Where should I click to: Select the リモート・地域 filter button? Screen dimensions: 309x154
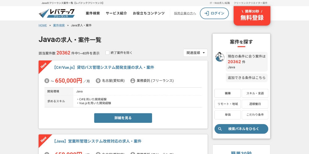228,104
